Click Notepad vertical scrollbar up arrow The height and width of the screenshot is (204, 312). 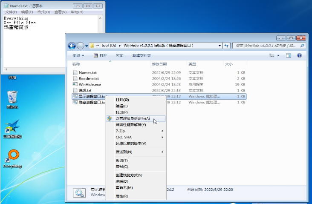tap(100, 18)
